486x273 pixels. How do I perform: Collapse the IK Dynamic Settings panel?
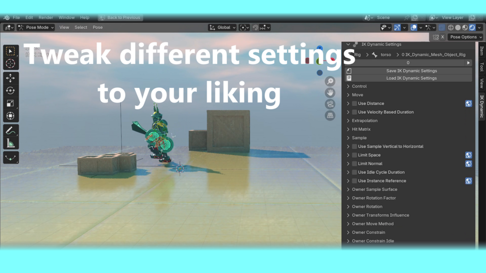[x=348, y=44]
